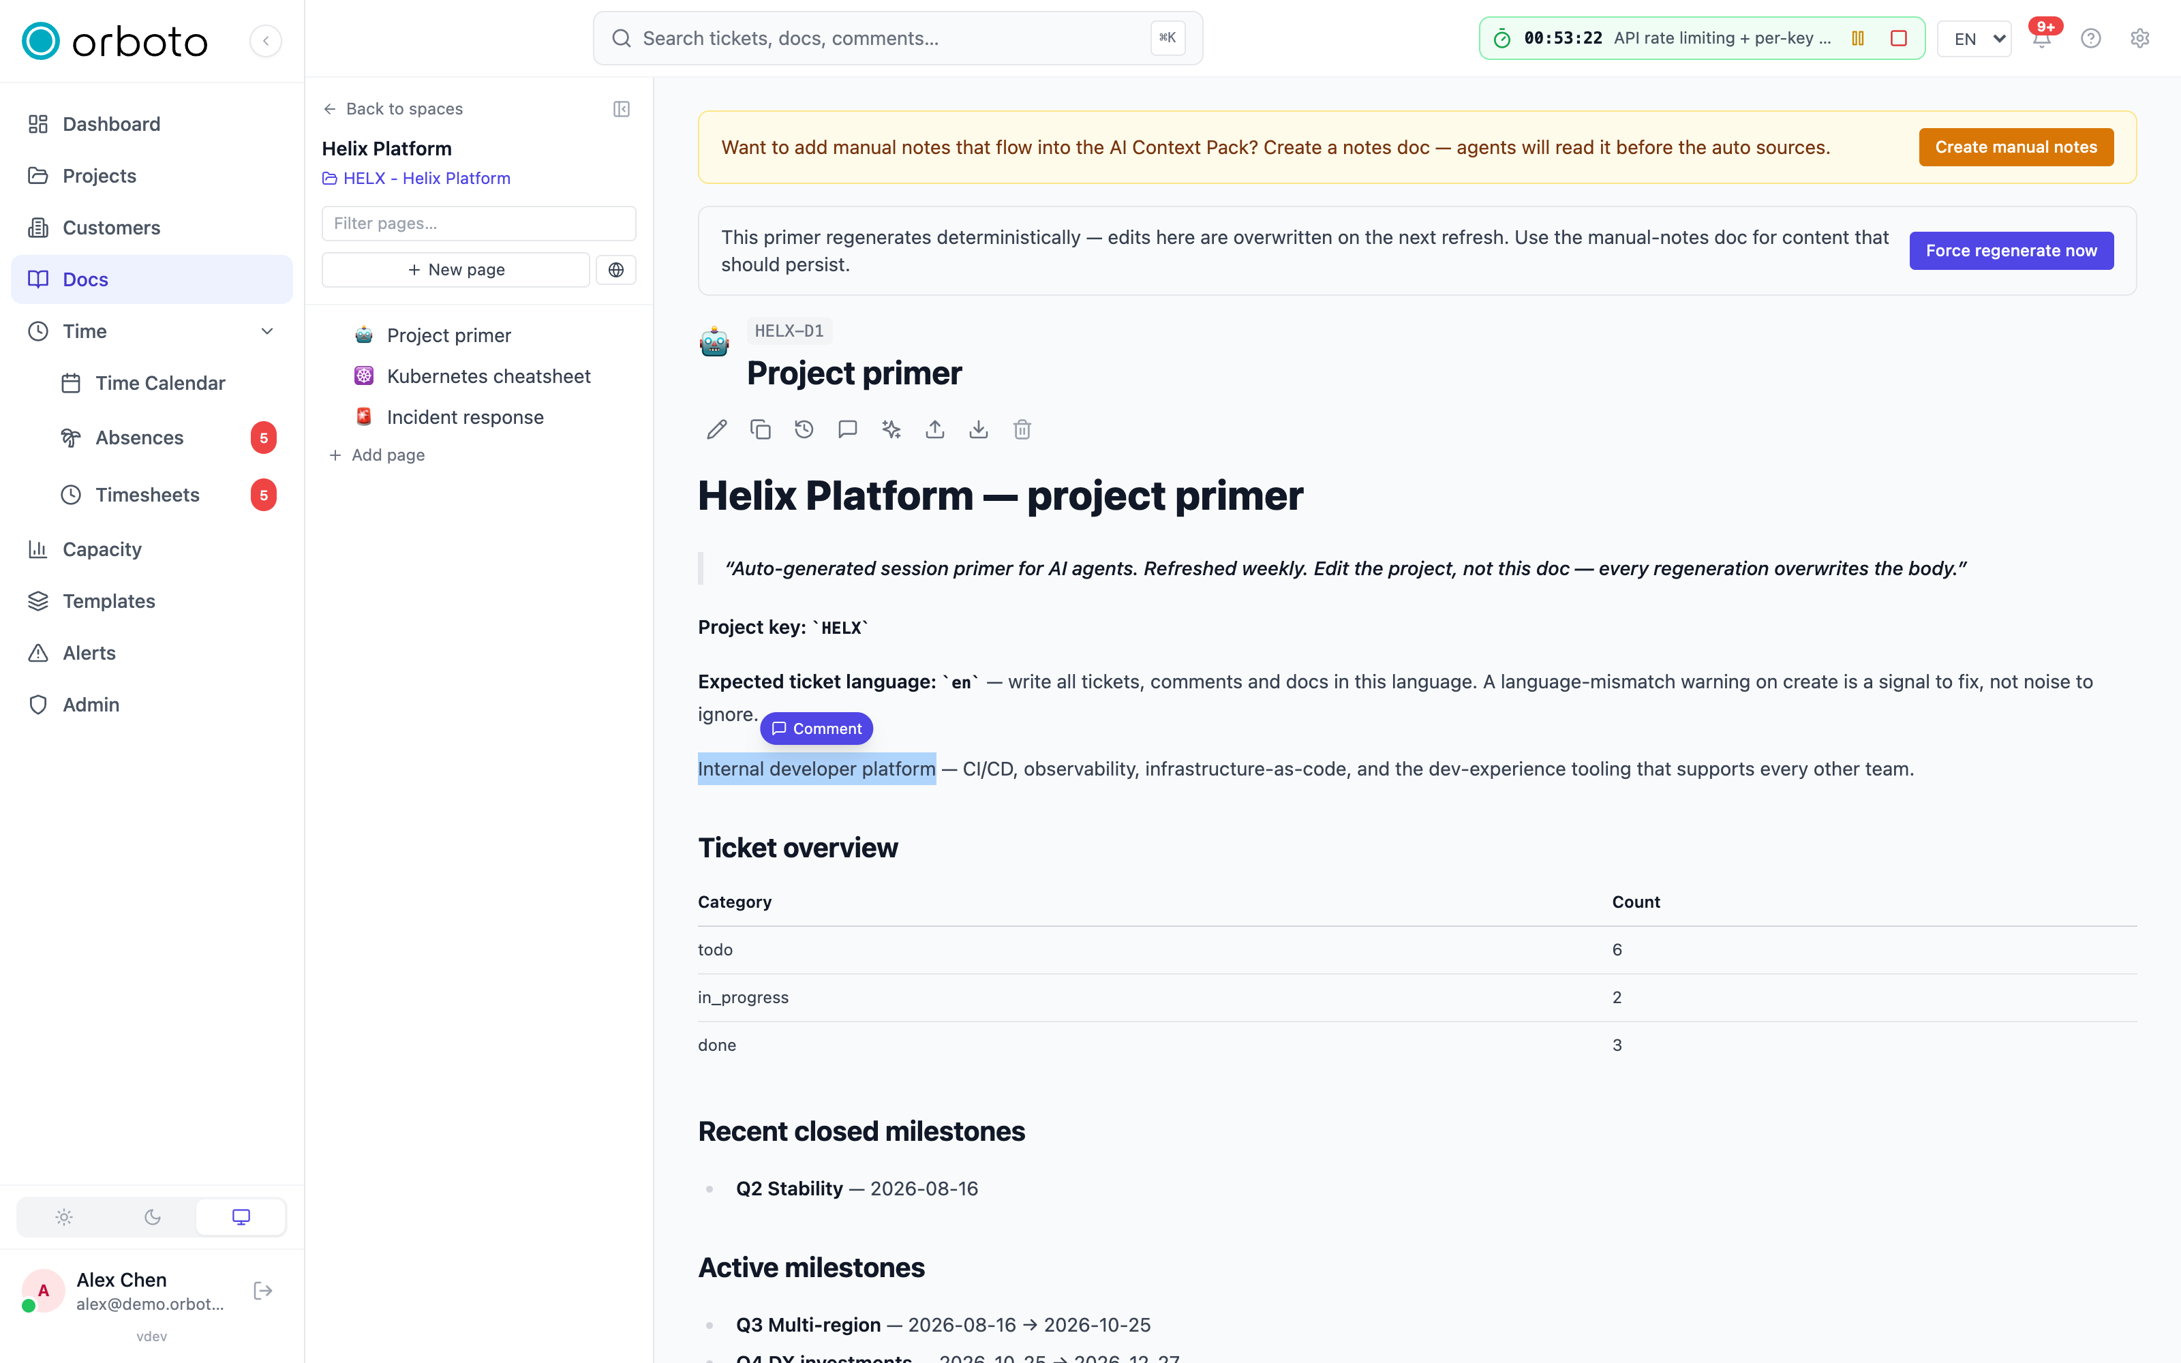Click the Filter pages input
The height and width of the screenshot is (1363, 2181).
coord(478,224)
